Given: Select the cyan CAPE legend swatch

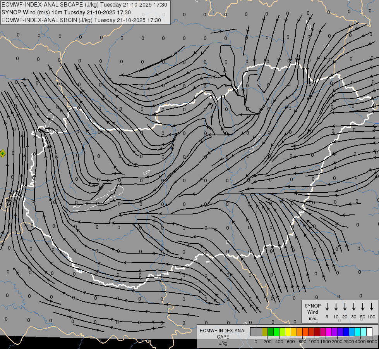Looking at the screenshot, I should (x=358, y=332).
